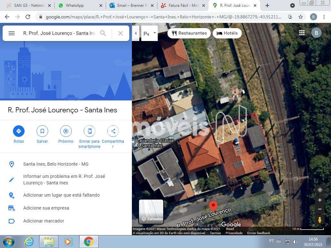Collapse the side panel arrow
The height and width of the screenshot is (248, 331).
[x=136, y=33]
